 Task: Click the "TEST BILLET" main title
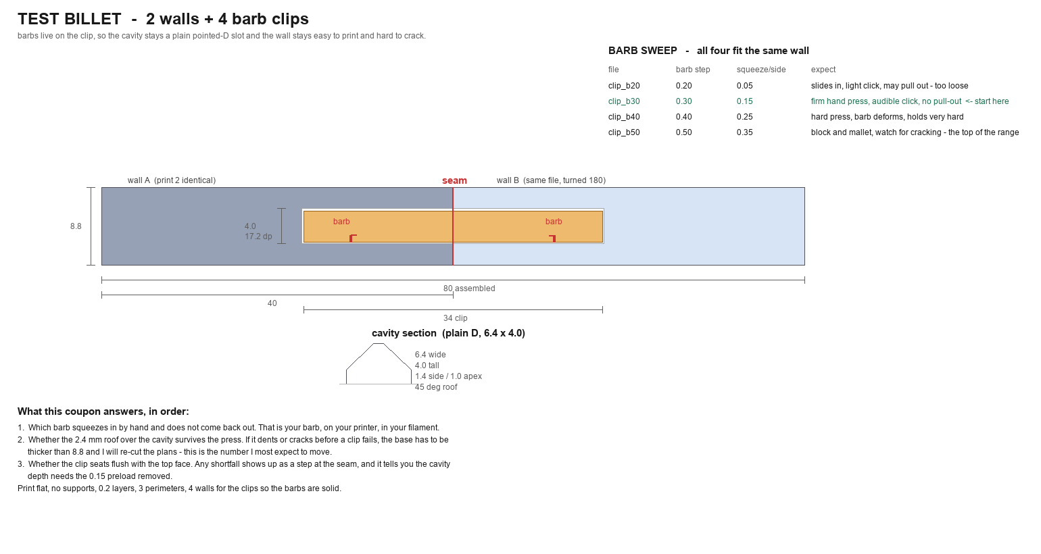163,19
